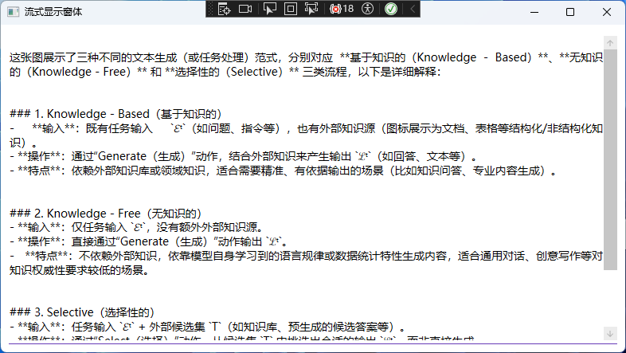Click the scrollbar down arrow
Viewport: 626px width, 353px height.
611,332
